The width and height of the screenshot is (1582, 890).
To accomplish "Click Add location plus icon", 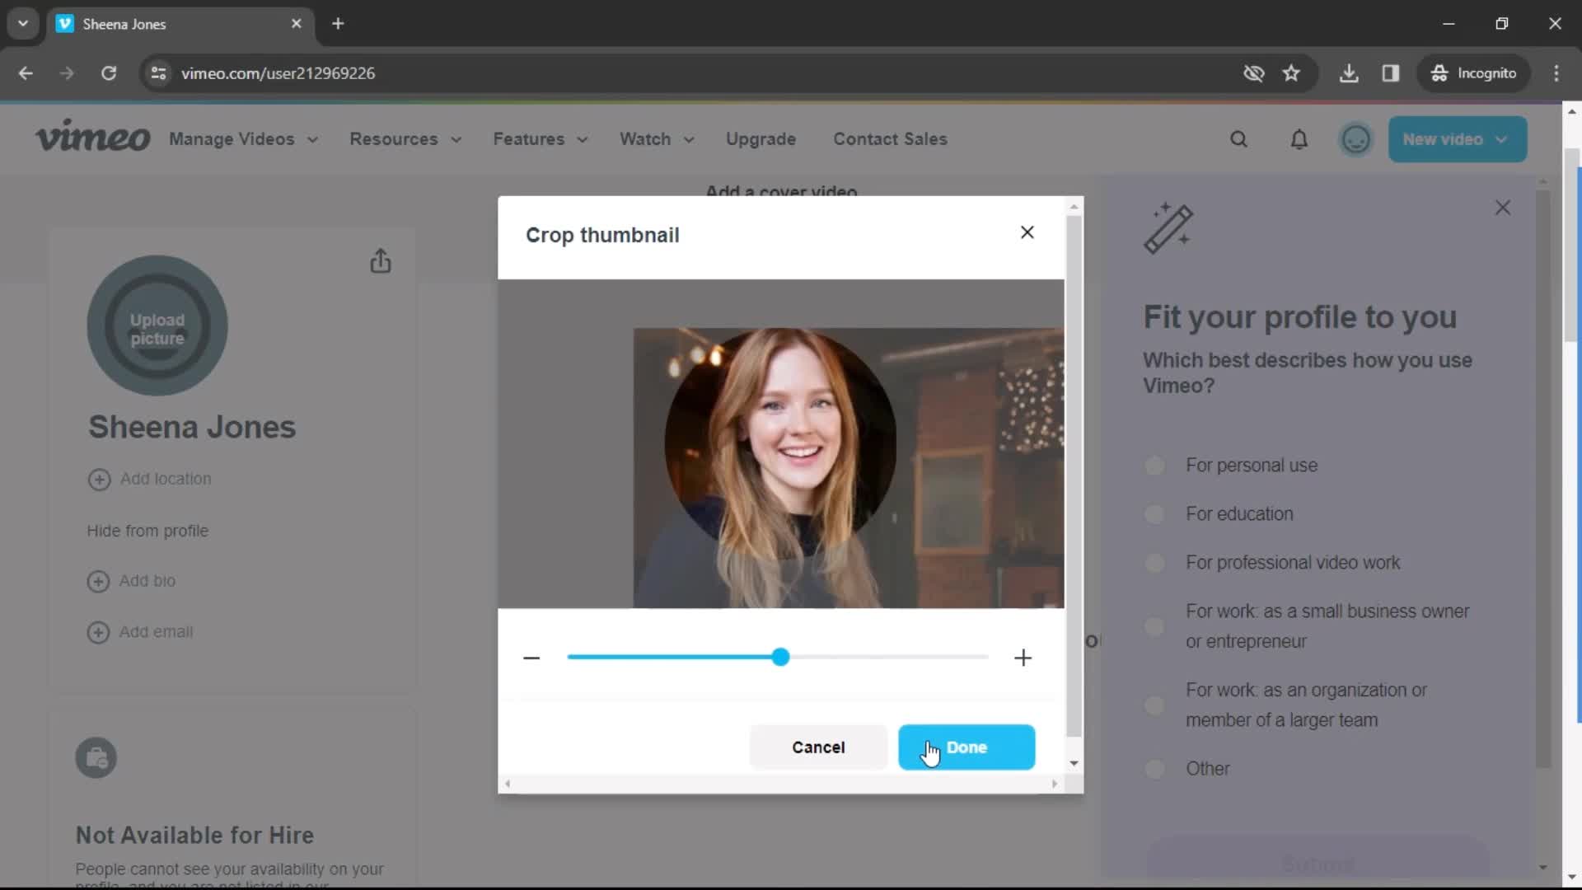I will click(x=99, y=480).
